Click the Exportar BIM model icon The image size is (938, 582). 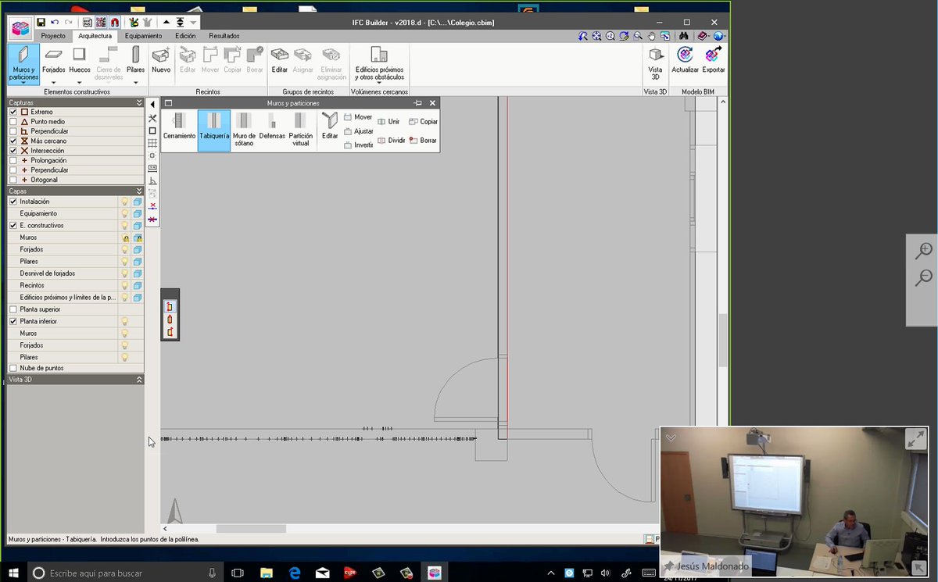pos(713,55)
